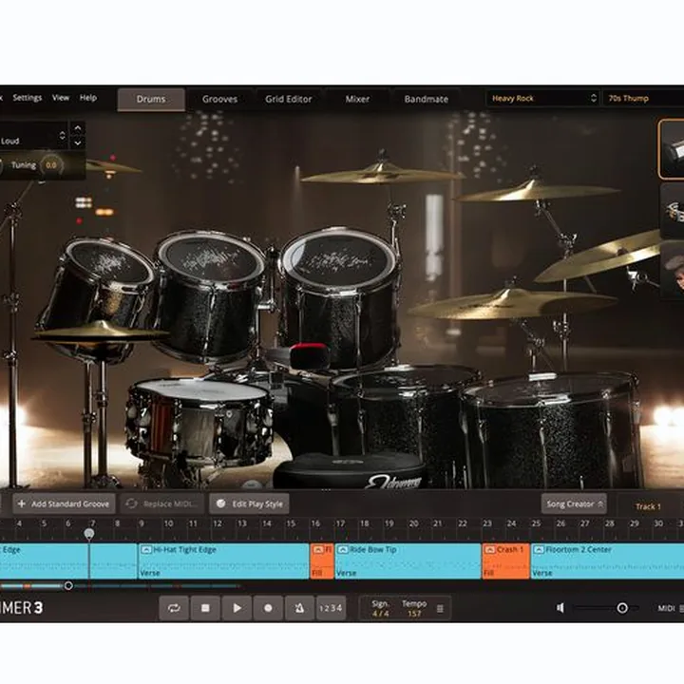Open the Grid Editor tab

click(289, 99)
